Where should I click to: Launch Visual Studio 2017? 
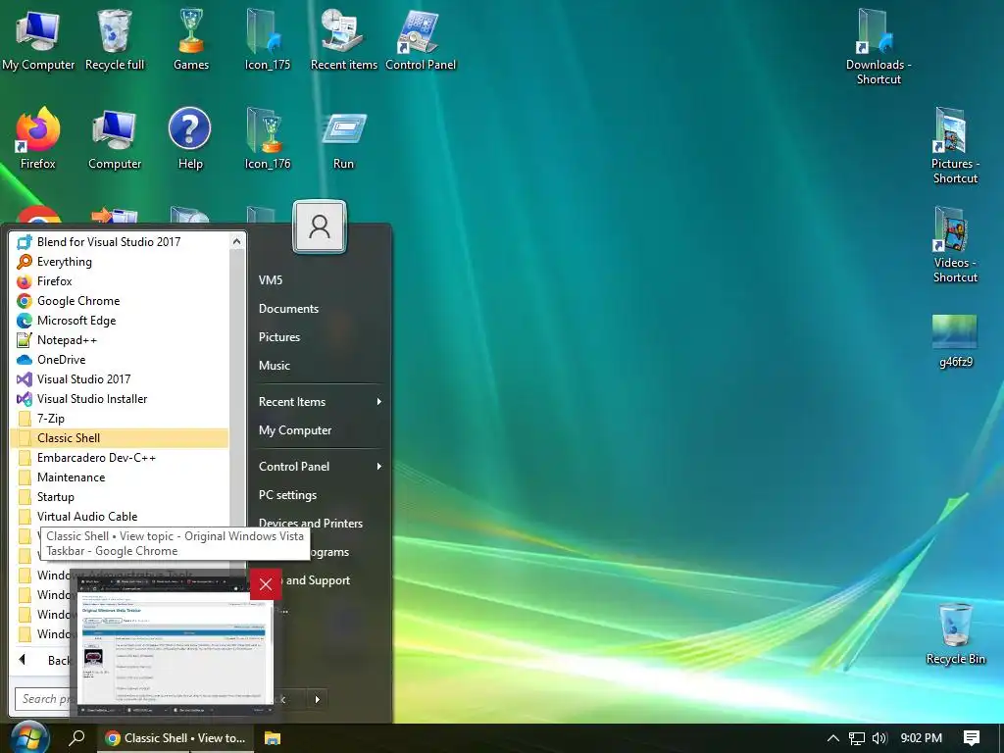(120, 379)
